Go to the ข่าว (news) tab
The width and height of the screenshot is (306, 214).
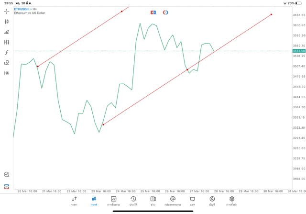[x=153, y=201]
